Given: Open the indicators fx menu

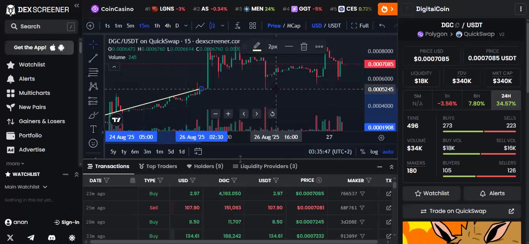Looking at the screenshot, I should pos(238,26).
